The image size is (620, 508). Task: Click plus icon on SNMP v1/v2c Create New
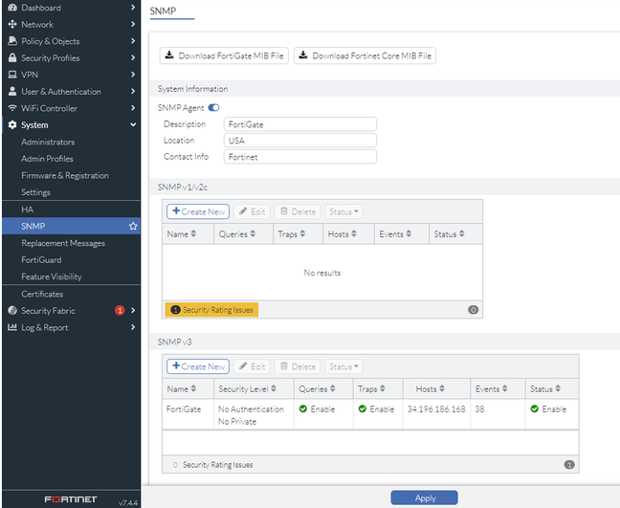click(176, 210)
